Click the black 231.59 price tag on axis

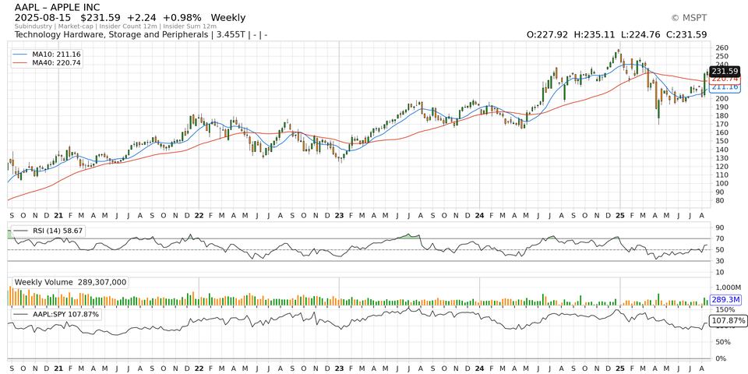point(724,71)
